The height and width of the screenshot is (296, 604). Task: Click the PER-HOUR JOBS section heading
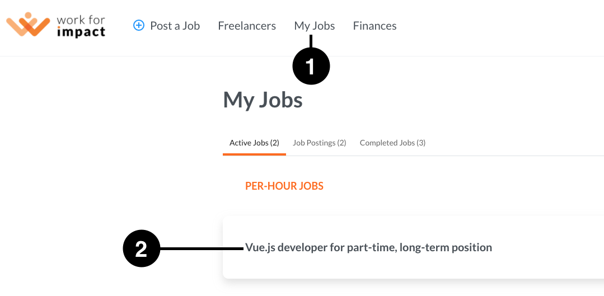click(284, 186)
